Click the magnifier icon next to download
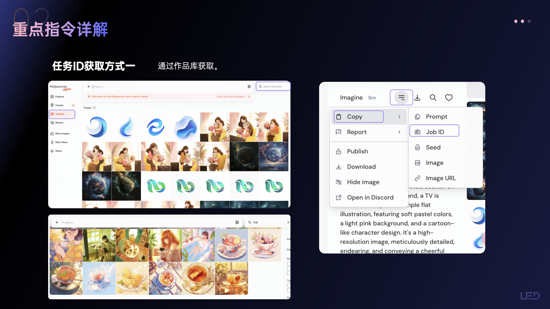The width and height of the screenshot is (550, 309). (433, 98)
